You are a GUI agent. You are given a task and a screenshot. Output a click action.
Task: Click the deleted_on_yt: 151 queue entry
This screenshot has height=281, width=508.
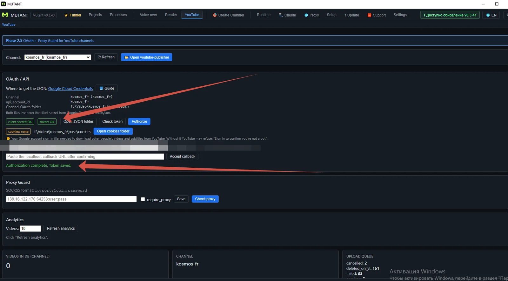(x=363, y=269)
